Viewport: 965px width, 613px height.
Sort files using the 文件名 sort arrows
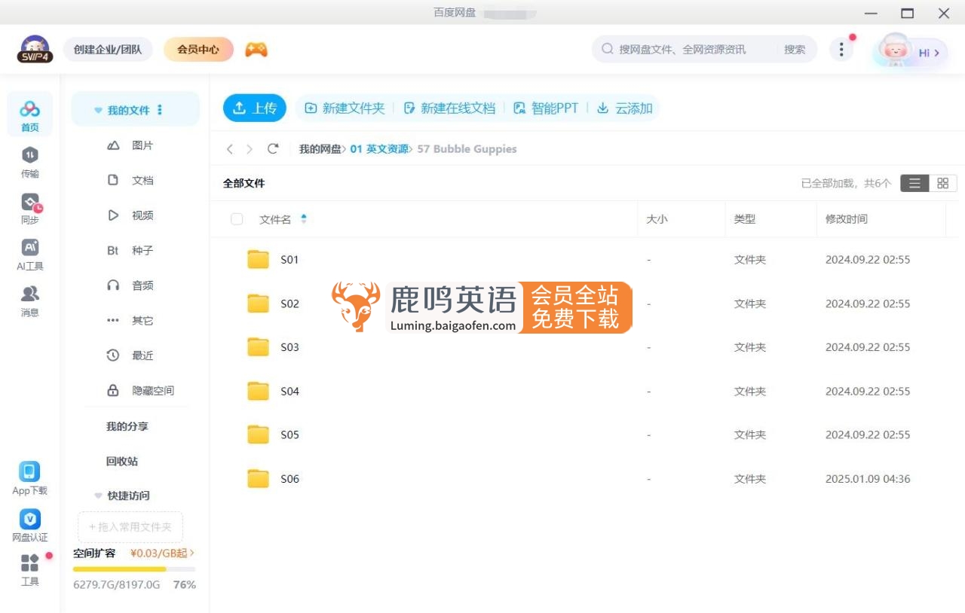point(303,219)
